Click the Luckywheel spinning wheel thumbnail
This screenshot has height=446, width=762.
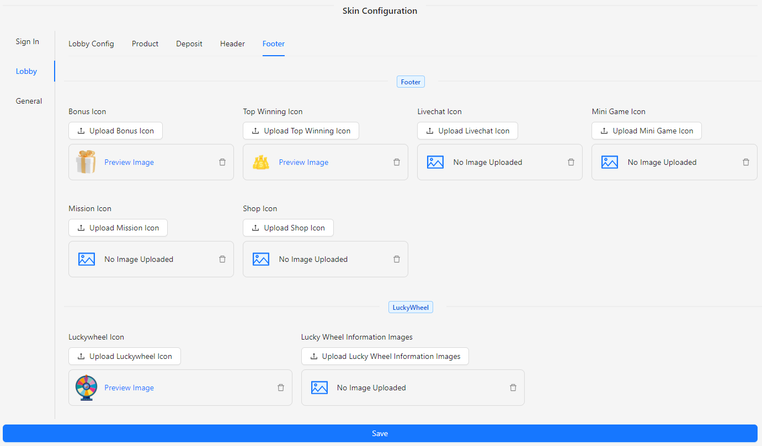click(x=86, y=388)
